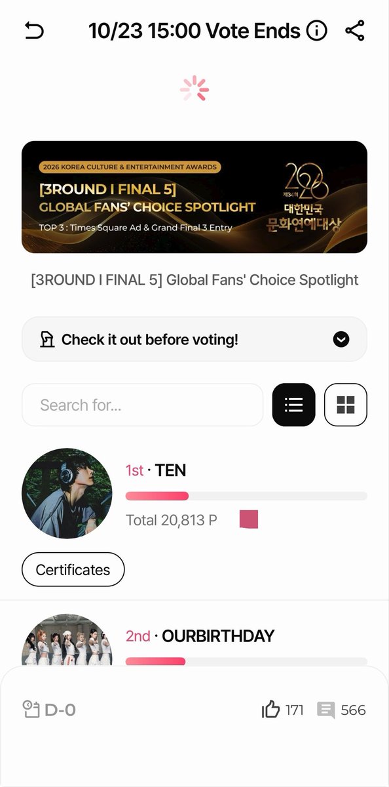Viewport: 389px width, 787px height.
Task: Tap the back arrow icon
Action: [34, 30]
